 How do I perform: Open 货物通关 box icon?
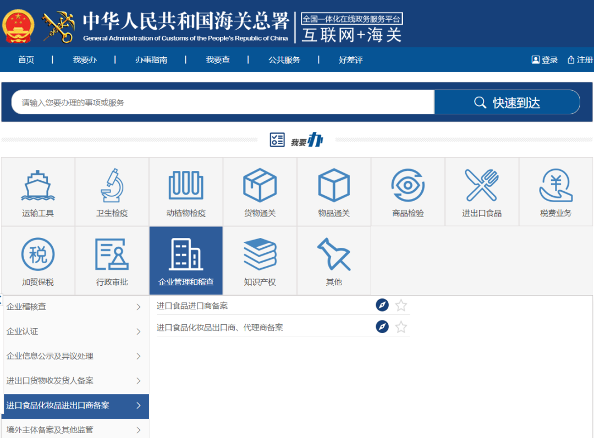tap(260, 186)
